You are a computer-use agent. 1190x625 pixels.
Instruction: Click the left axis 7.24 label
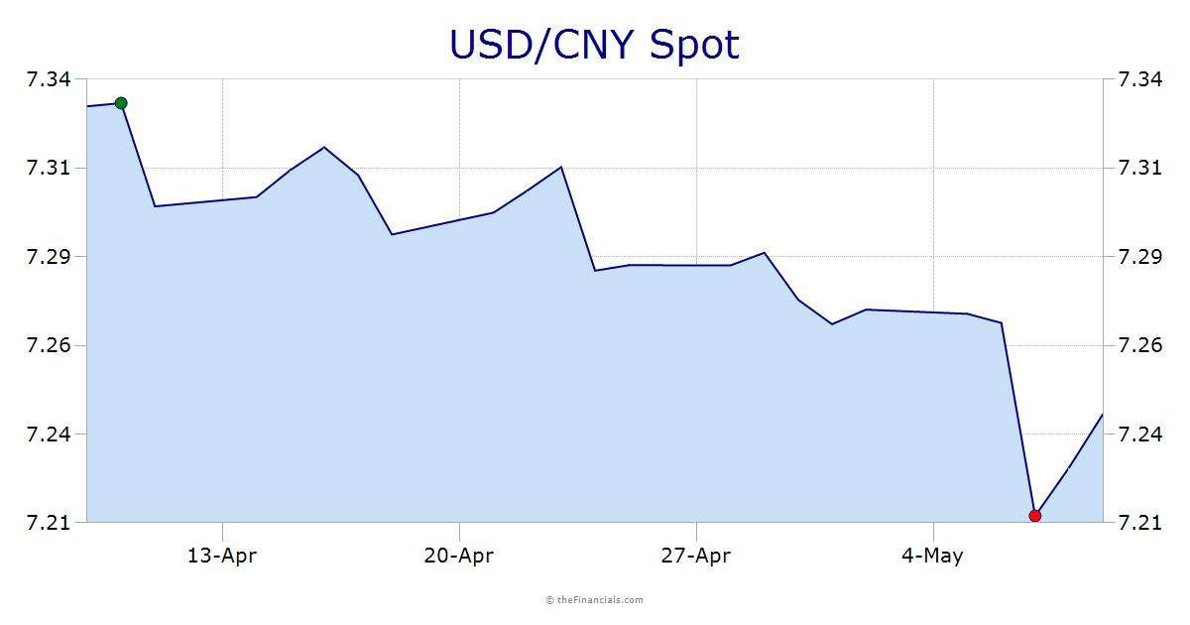click(x=48, y=435)
